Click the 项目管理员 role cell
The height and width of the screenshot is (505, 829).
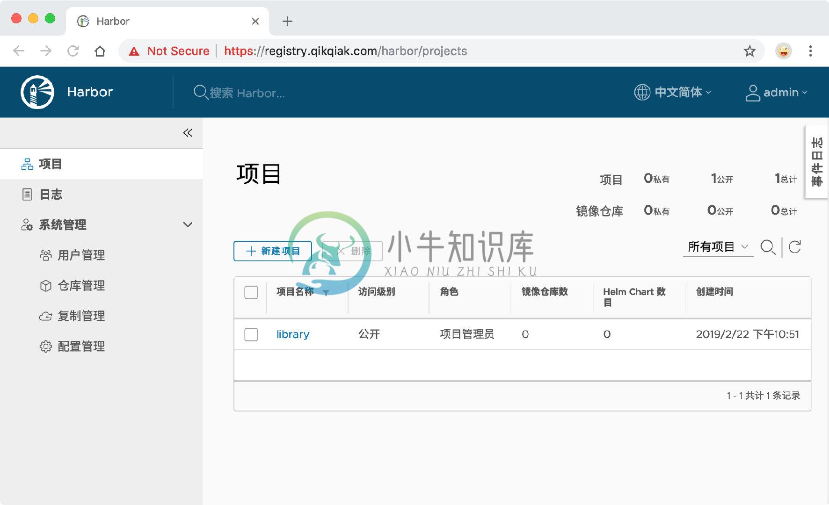coord(467,334)
